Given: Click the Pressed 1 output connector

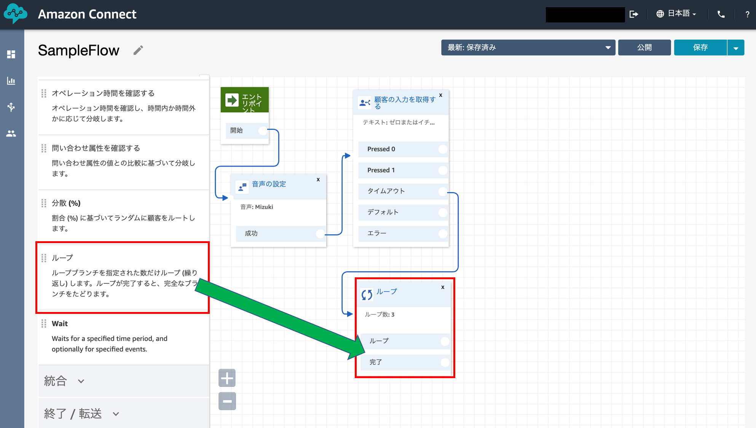Looking at the screenshot, I should 443,170.
